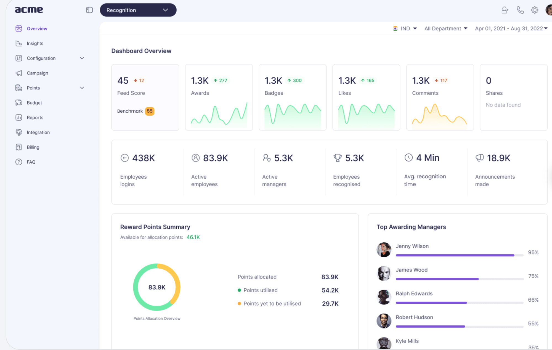
Task: Click the Budget icon in sidebar
Action: [19, 103]
